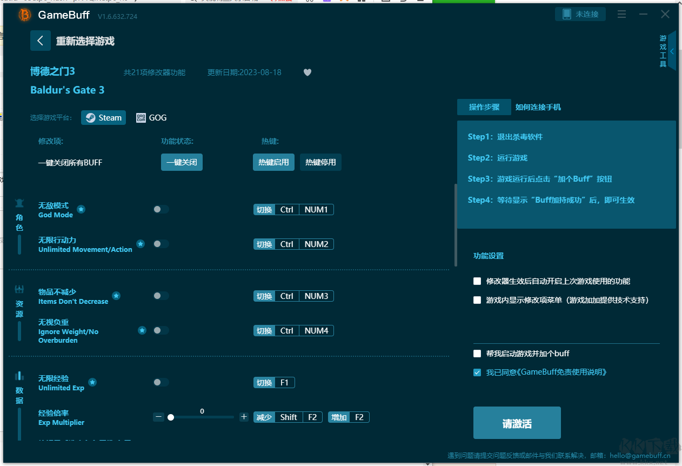Screen dimensions: 682x466
Task: Click the 功能设置 section heading
Action: [489, 256]
